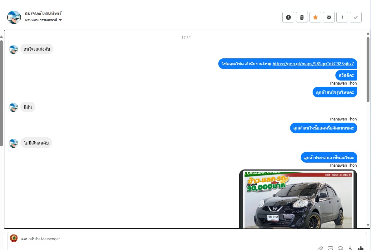Click Thanawan Thon label under สวัสดีคะ
Image resolution: width=371 pixels, height=250 pixels.
[343, 83]
